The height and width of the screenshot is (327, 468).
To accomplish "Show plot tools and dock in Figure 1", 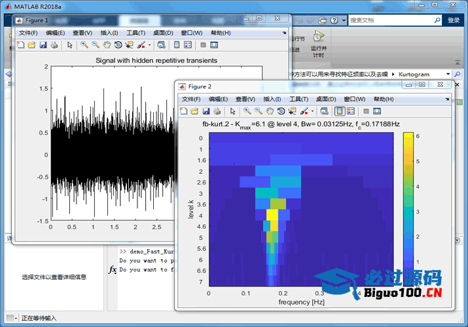I will click(214, 45).
